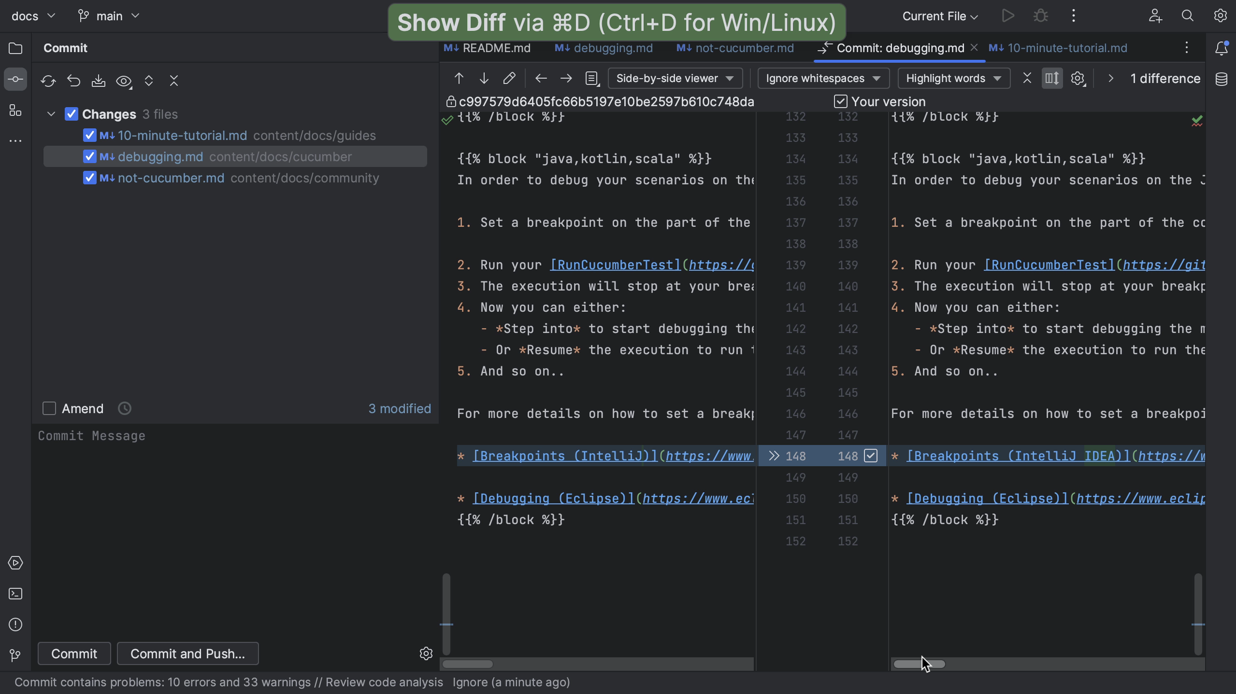Open IDE settings gear at top right

tap(1220, 16)
